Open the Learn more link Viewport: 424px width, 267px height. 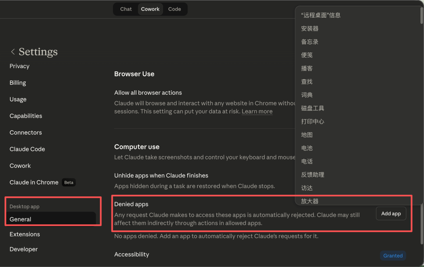pyautogui.click(x=257, y=111)
